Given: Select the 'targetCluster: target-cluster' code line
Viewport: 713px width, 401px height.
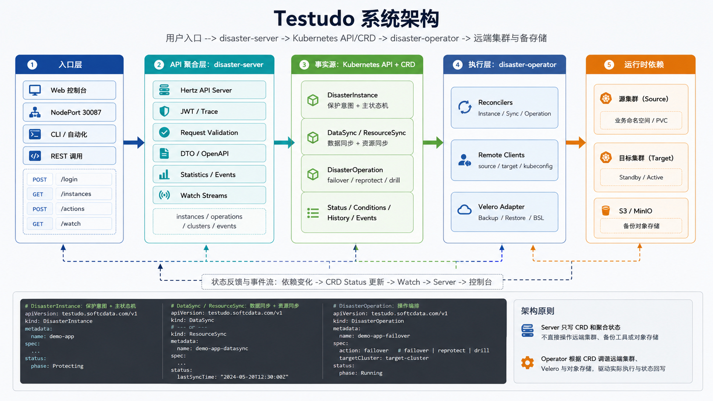Looking at the screenshot, I should (x=384, y=358).
